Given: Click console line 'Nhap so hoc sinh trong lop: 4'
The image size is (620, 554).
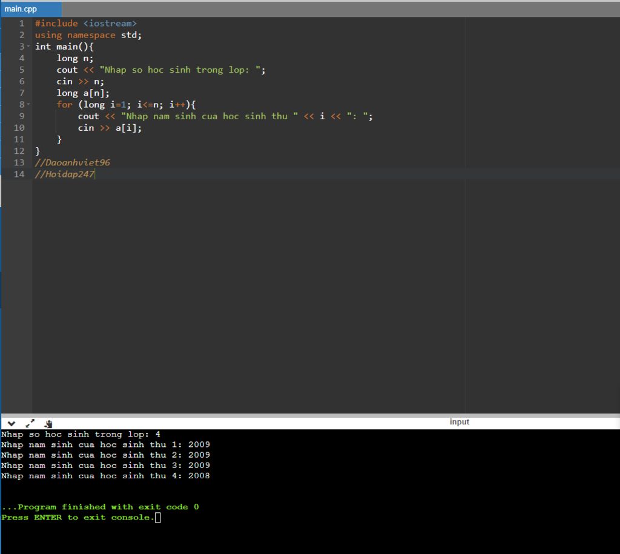Looking at the screenshot, I should point(81,434).
